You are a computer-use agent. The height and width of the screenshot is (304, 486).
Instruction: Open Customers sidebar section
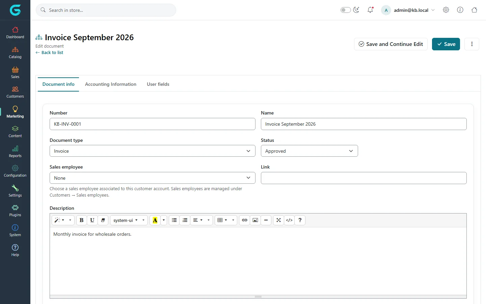(x=15, y=92)
